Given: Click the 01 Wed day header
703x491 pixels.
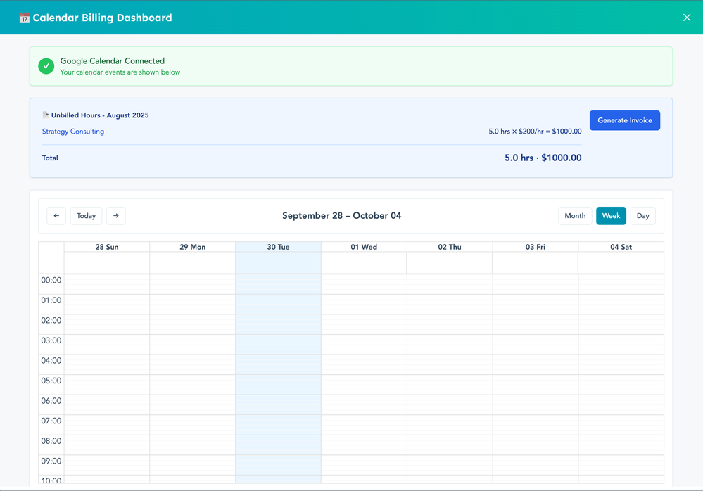Looking at the screenshot, I should tap(364, 247).
